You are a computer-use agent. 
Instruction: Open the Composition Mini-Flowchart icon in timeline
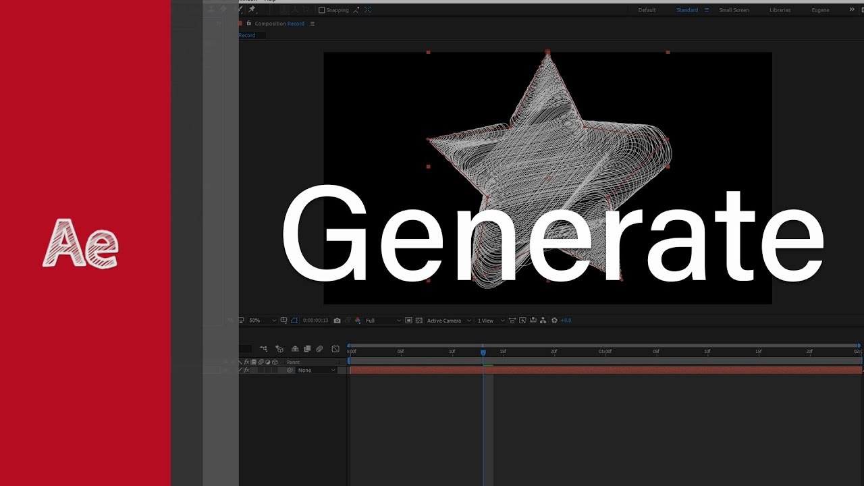point(263,349)
